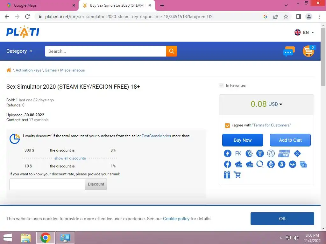Select the small cart payment icon
This screenshot has width=326, height=244.
point(237,174)
